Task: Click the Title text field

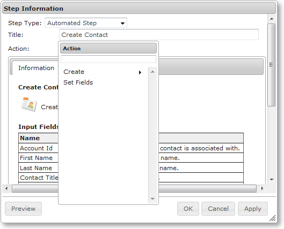Action: 159,35
